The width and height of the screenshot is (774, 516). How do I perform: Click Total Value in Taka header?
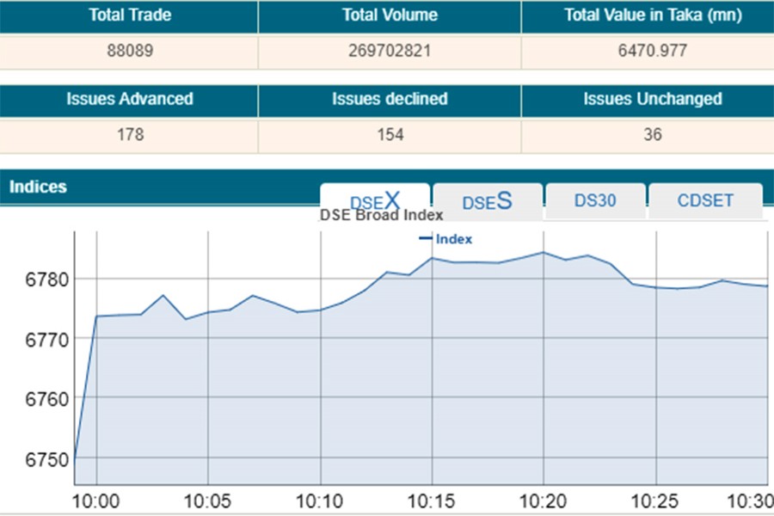[647, 15]
